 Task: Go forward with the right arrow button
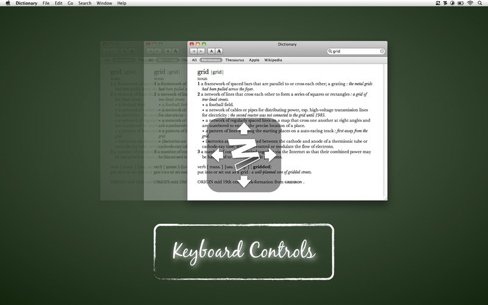[202, 51]
